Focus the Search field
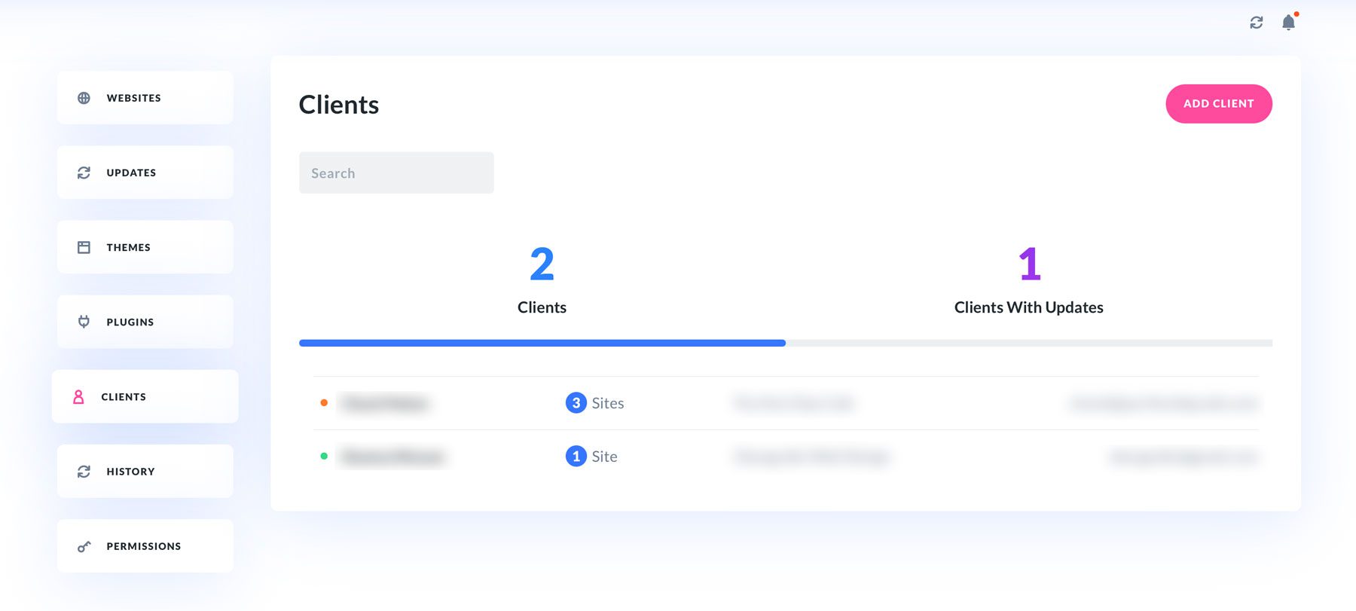Screen dimensions: 1356x611 pyautogui.click(x=396, y=173)
